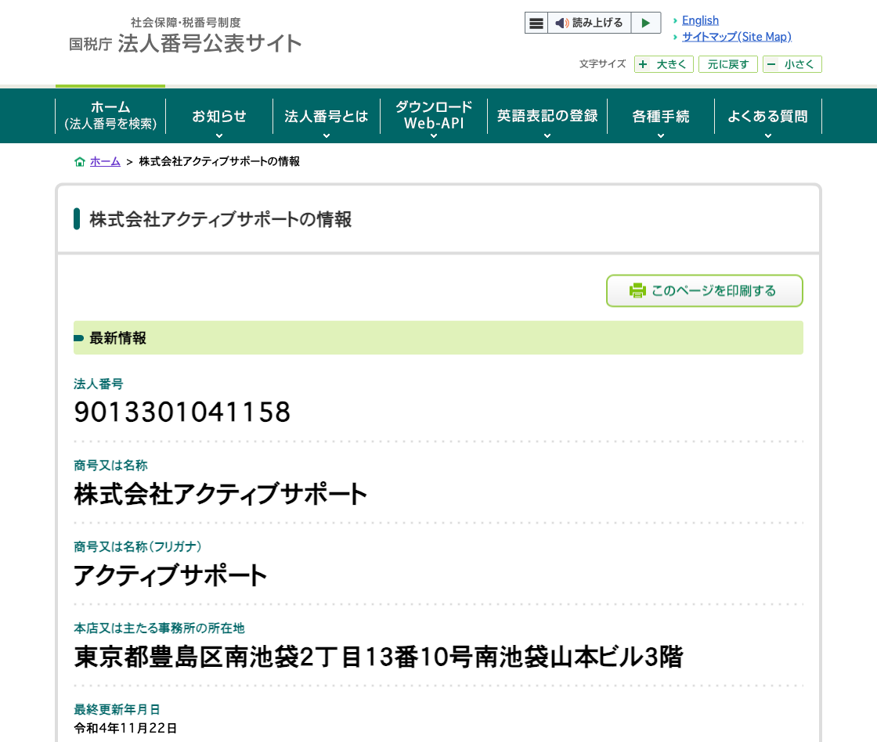
Task: Increase text size with 大きく button
Action: [x=664, y=64]
